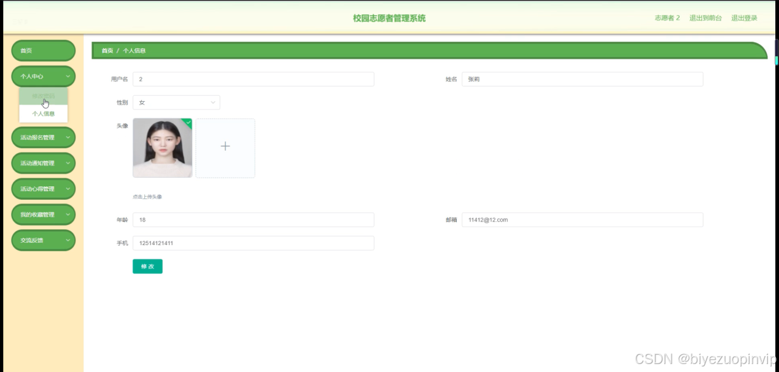
Task: Expand the 交流反馈 menu
Action: [43, 241]
